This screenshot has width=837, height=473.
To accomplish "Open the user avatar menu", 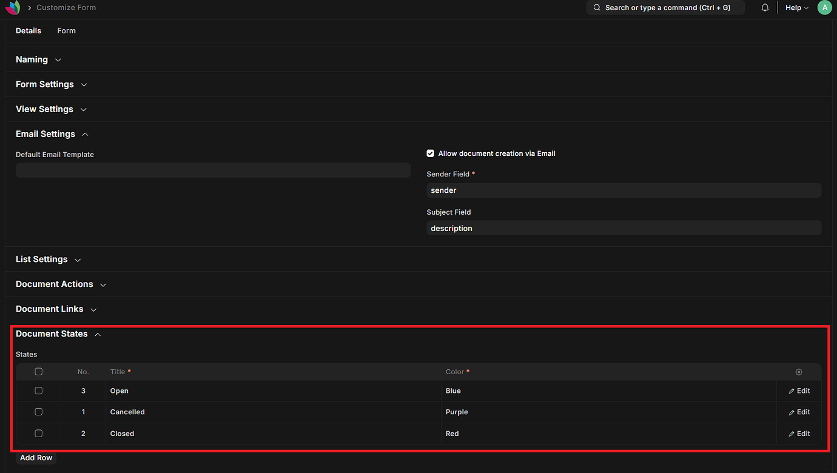I will 824,7.
